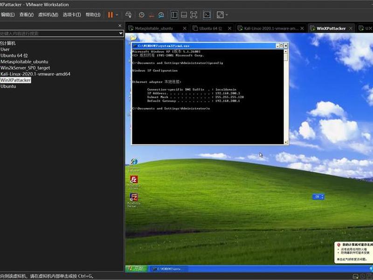Enter full screen mode icon
Image resolution: width=373 pixels, height=280 pixels.
pos(193,15)
